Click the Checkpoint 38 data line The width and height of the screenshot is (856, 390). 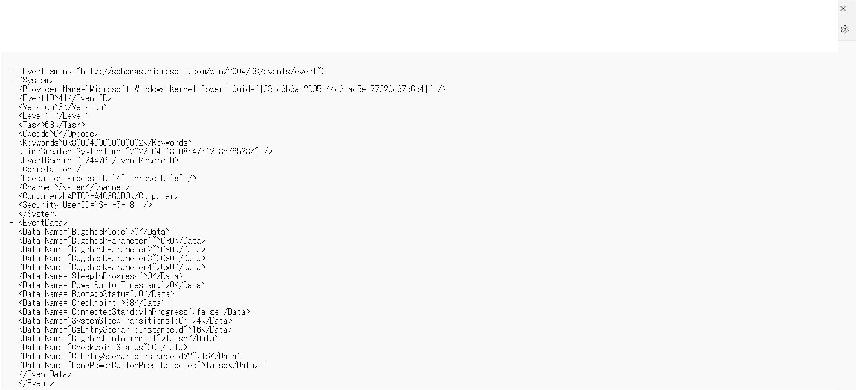tap(92, 303)
